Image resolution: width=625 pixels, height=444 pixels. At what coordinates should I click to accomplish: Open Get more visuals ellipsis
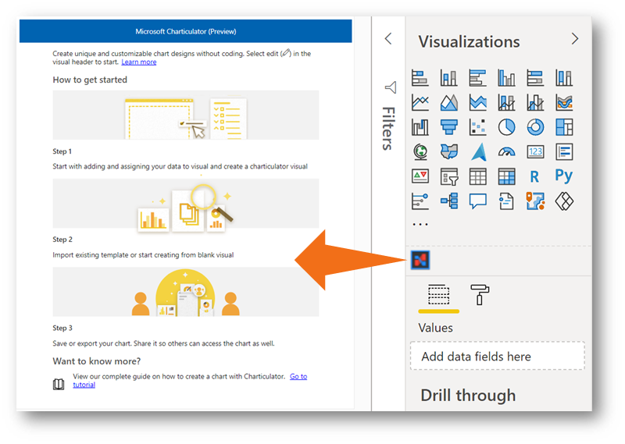[420, 225]
